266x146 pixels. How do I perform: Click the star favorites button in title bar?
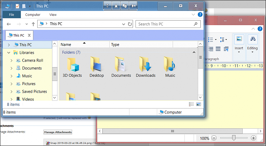coord(116,6)
